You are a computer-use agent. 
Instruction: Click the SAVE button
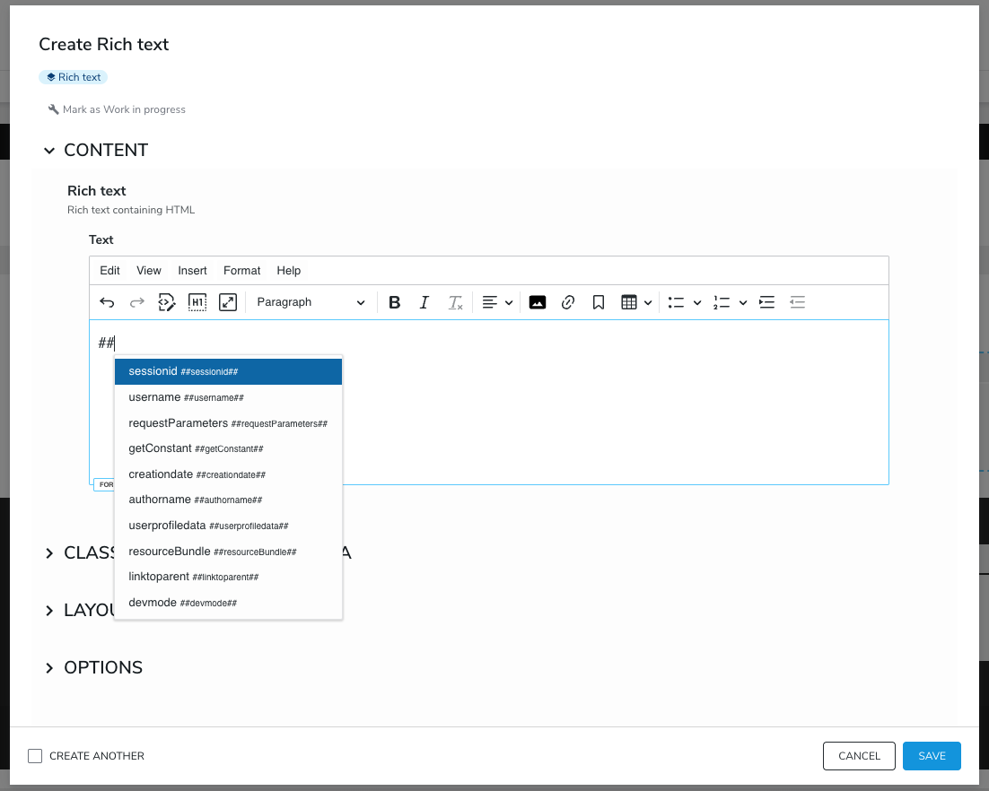(932, 756)
